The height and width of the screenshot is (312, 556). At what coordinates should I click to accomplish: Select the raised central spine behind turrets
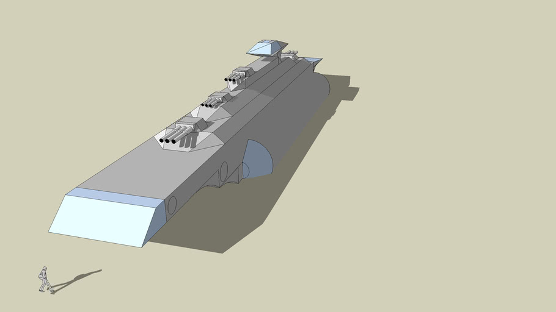pos(269,78)
